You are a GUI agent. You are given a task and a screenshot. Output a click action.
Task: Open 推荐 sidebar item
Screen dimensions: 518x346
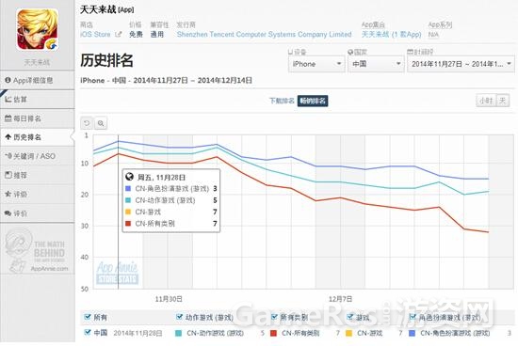tap(38, 175)
